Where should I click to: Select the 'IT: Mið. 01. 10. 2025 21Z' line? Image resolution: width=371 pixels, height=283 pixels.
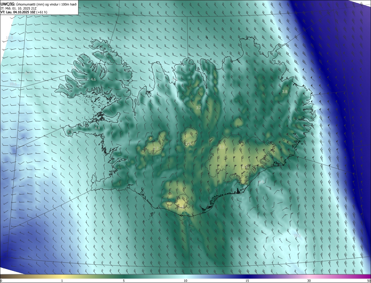tap(19, 8)
